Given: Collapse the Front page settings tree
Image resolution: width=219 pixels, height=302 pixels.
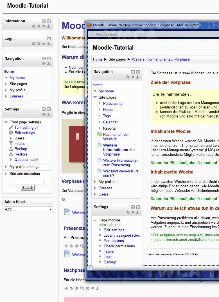Looking at the screenshot, I should [x=6, y=122].
